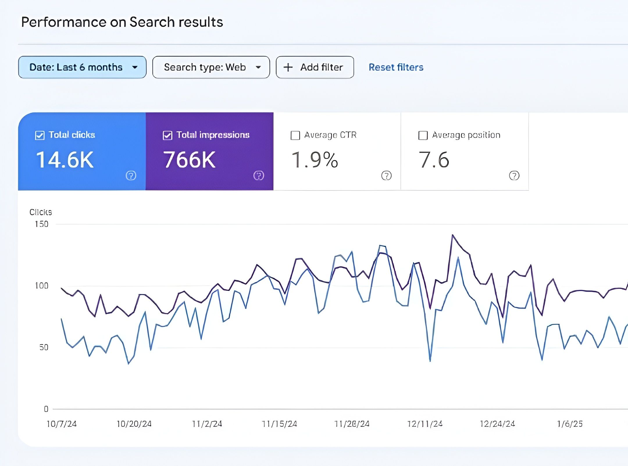Click help icon in Total clicks card
Image resolution: width=628 pixels, height=466 pixels.
click(131, 175)
